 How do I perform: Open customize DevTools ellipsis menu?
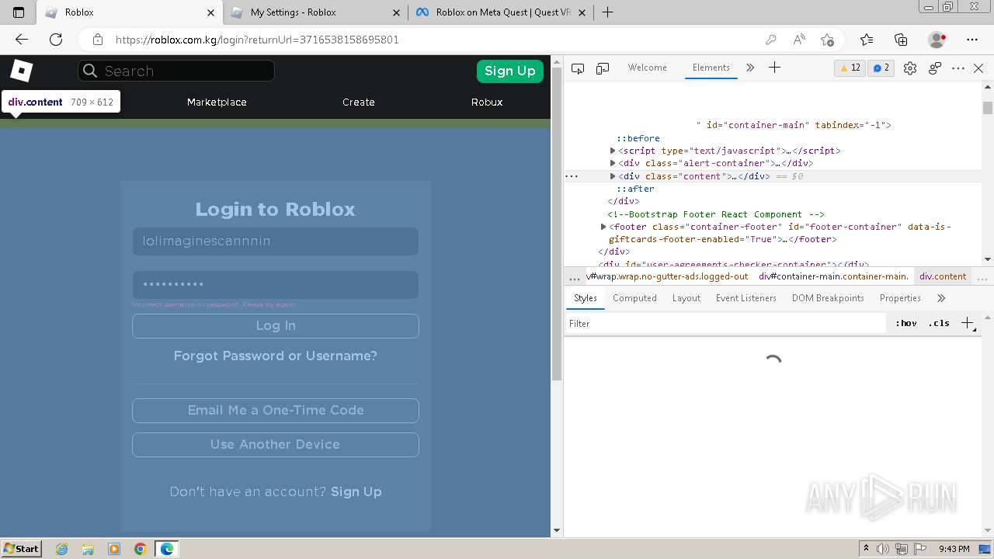(x=958, y=68)
